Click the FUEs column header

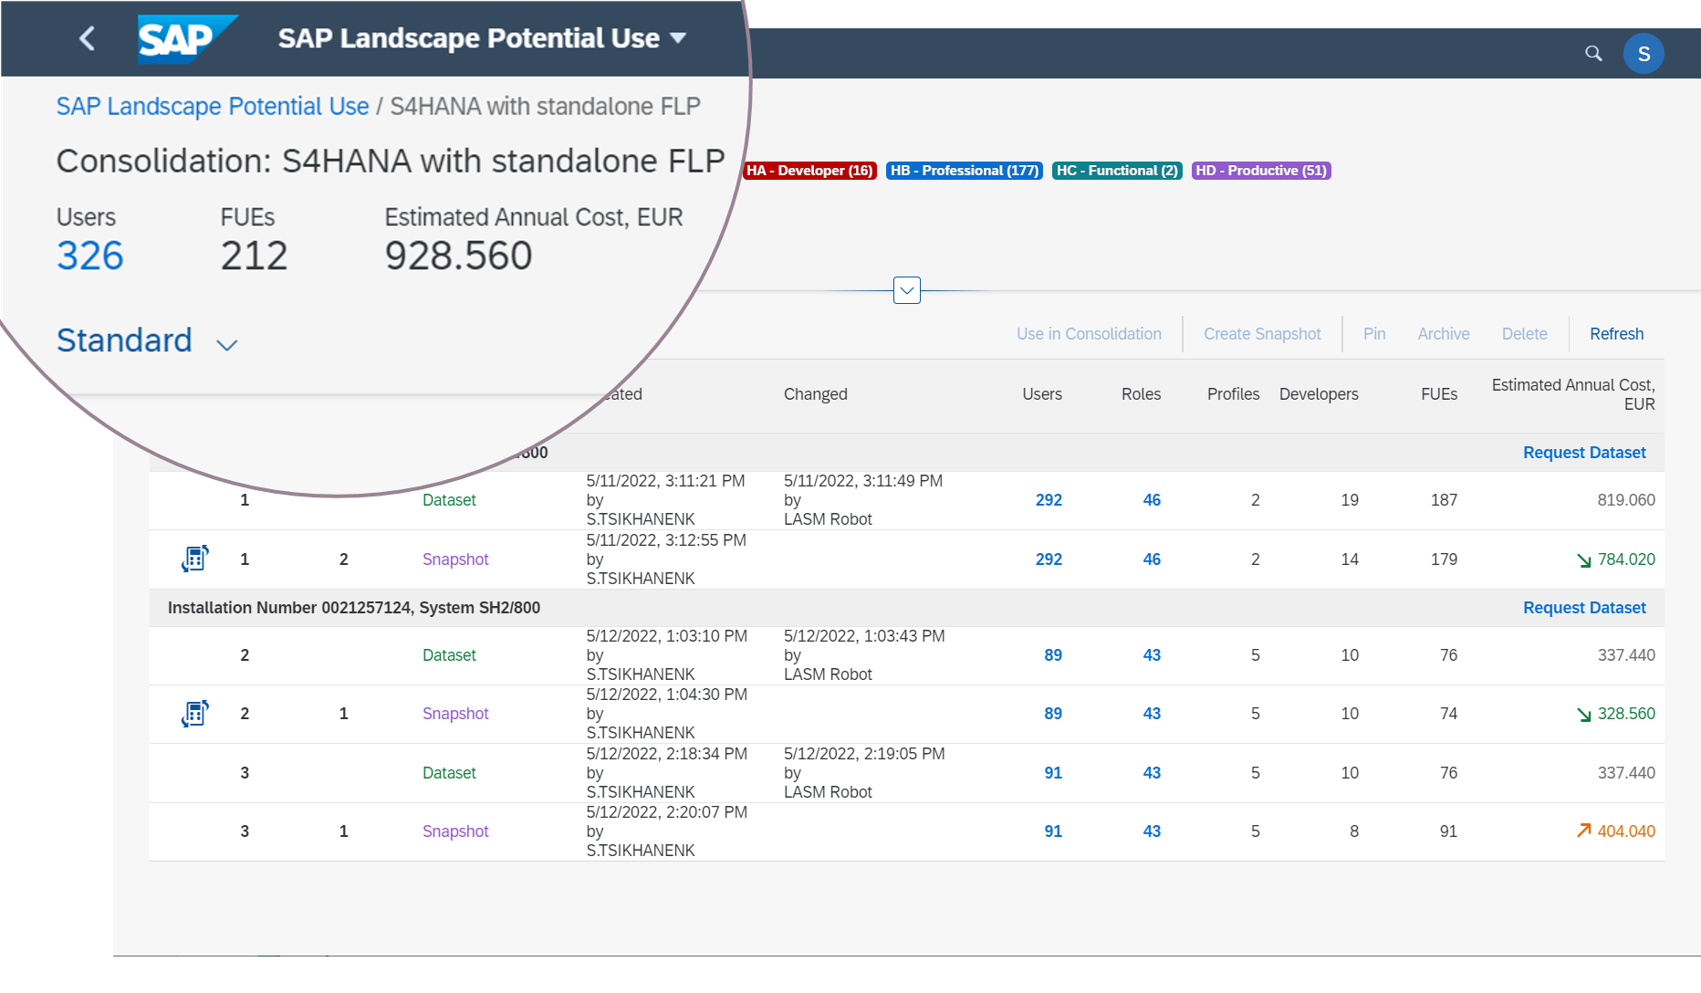1439,394
